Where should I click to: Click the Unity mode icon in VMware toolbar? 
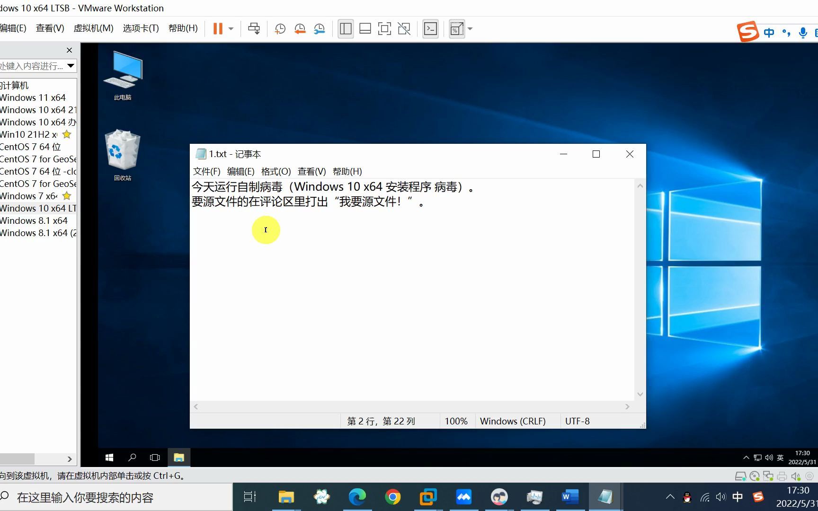click(404, 29)
